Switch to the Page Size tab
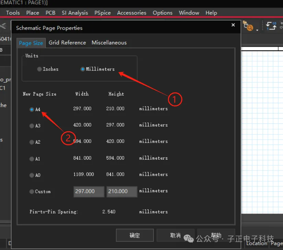Viewport: 283px width, 250px height. click(x=31, y=43)
